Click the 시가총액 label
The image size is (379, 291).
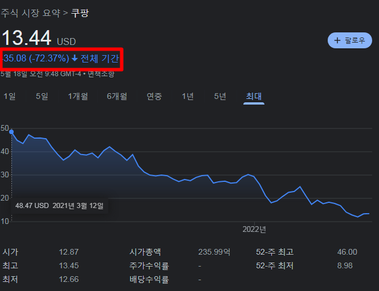pos(145,252)
